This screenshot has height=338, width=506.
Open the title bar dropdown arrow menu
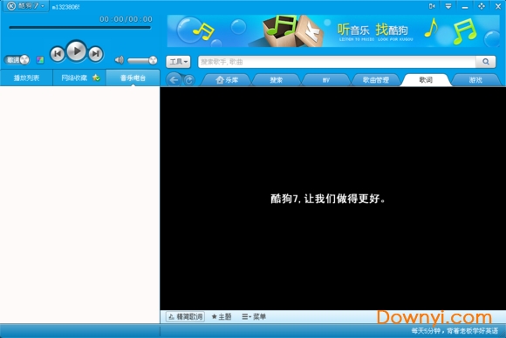[448, 6]
